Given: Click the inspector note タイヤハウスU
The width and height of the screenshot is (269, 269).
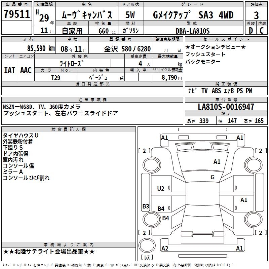Looking at the screenshot, I should (x=21, y=136).
